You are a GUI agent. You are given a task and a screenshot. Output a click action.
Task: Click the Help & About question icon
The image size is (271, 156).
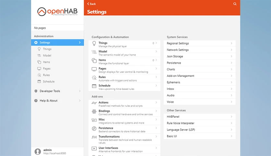coord(36,101)
